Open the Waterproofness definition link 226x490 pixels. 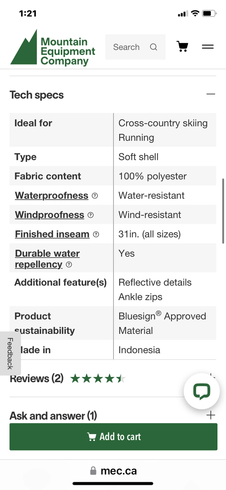pyautogui.click(x=52, y=196)
